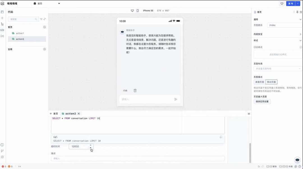
Task: Copy the SQL statement via its copy icon
Action: pos(221,137)
